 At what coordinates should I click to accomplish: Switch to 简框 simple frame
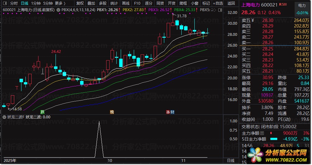183,3
